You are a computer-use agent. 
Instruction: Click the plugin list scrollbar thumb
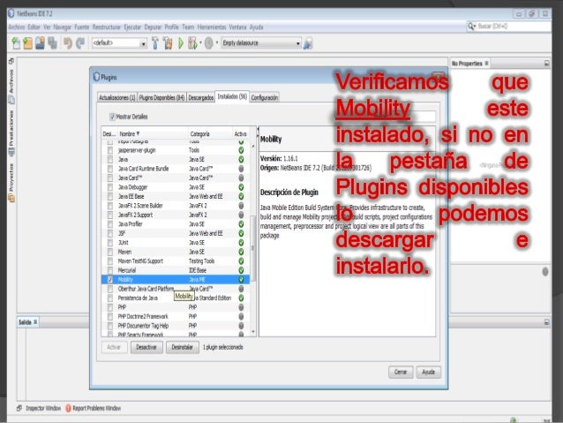point(252,248)
